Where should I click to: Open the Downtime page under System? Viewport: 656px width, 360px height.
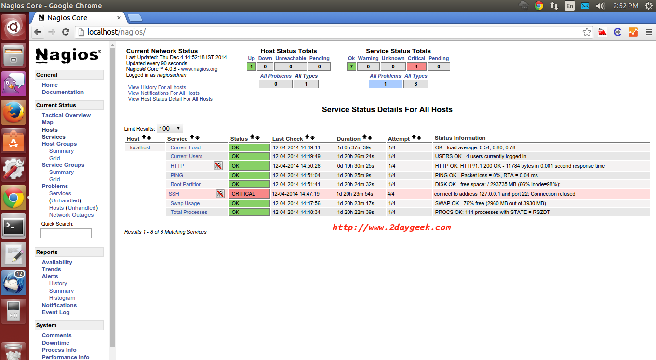click(x=55, y=343)
